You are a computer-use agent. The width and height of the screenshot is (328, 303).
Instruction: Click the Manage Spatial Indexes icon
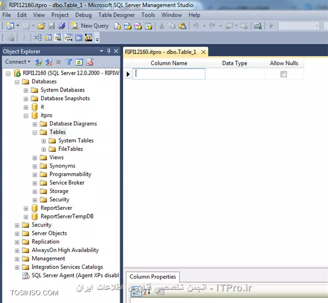pos(89,38)
